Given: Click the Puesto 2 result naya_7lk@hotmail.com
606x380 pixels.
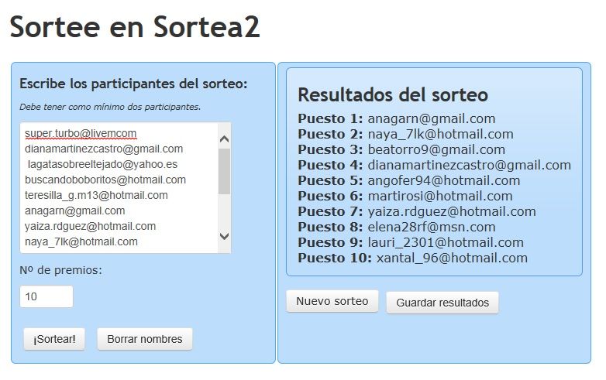Looking at the screenshot, I should pyautogui.click(x=441, y=134).
